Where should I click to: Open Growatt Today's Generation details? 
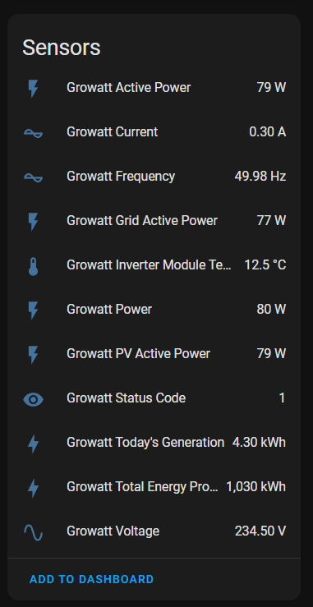tap(154, 443)
